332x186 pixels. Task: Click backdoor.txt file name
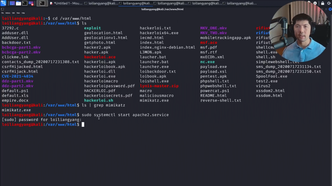click(16, 43)
